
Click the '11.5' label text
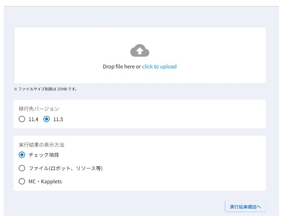click(58, 119)
